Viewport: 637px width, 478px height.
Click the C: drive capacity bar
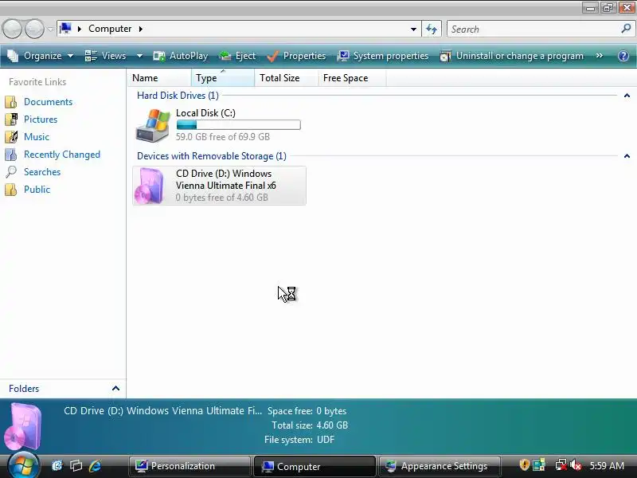238,125
